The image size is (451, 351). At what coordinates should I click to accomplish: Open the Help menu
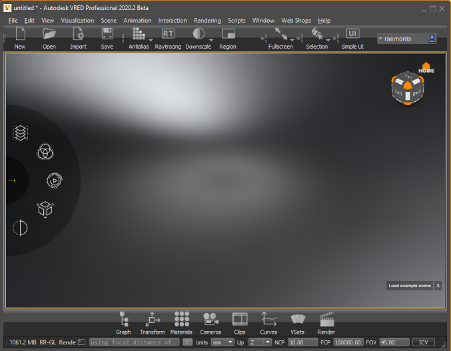(x=324, y=21)
